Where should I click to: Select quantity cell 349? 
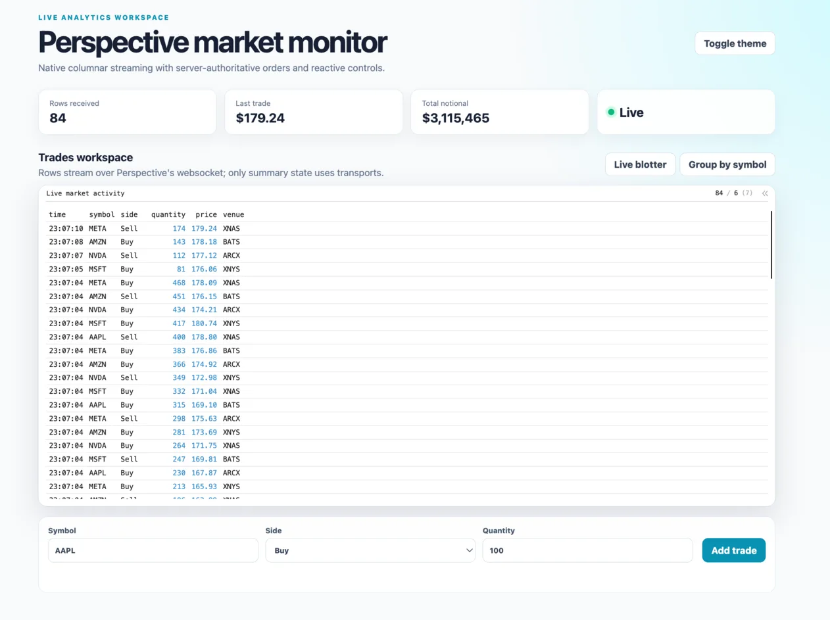pyautogui.click(x=179, y=377)
